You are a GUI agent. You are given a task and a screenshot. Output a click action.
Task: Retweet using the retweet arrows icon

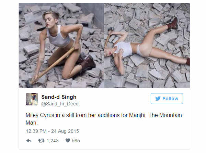click(41, 141)
